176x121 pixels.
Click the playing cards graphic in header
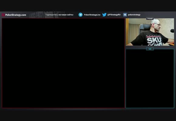[47, 15]
